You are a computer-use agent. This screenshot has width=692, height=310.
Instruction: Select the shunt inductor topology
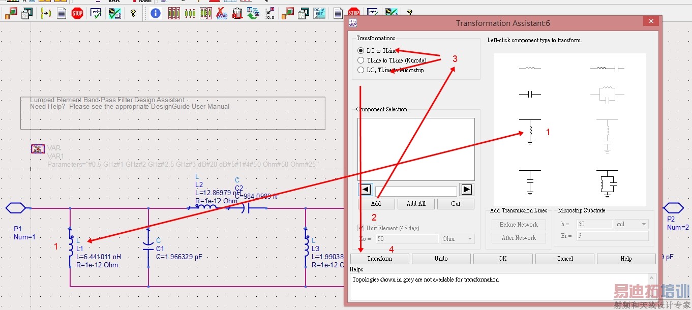click(x=530, y=132)
